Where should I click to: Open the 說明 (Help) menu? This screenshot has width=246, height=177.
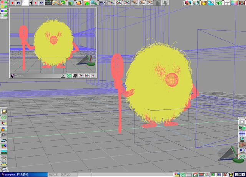click(66, 174)
